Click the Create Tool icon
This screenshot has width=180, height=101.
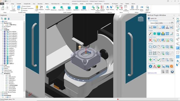click(x=37, y=8)
